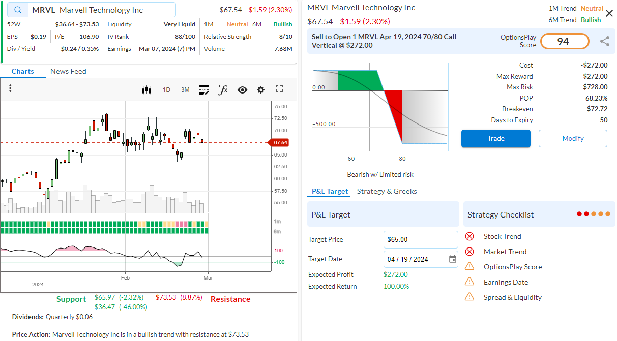Click the Spread & Liquidity warning icon
617x341 pixels.
pos(469,297)
